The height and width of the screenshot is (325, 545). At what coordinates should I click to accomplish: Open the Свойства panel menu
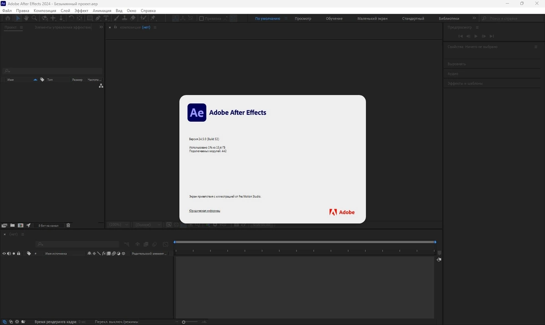point(536,47)
